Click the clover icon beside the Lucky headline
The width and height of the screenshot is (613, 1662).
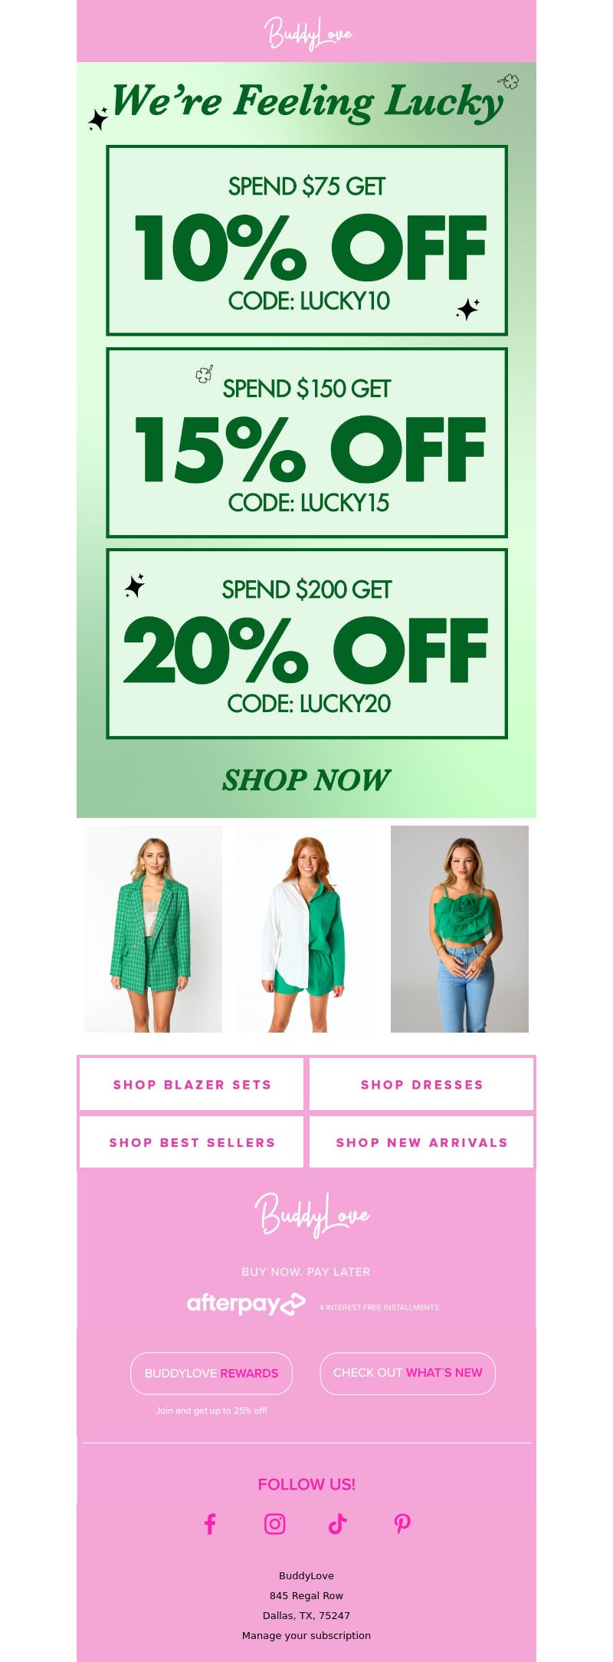coord(508,81)
